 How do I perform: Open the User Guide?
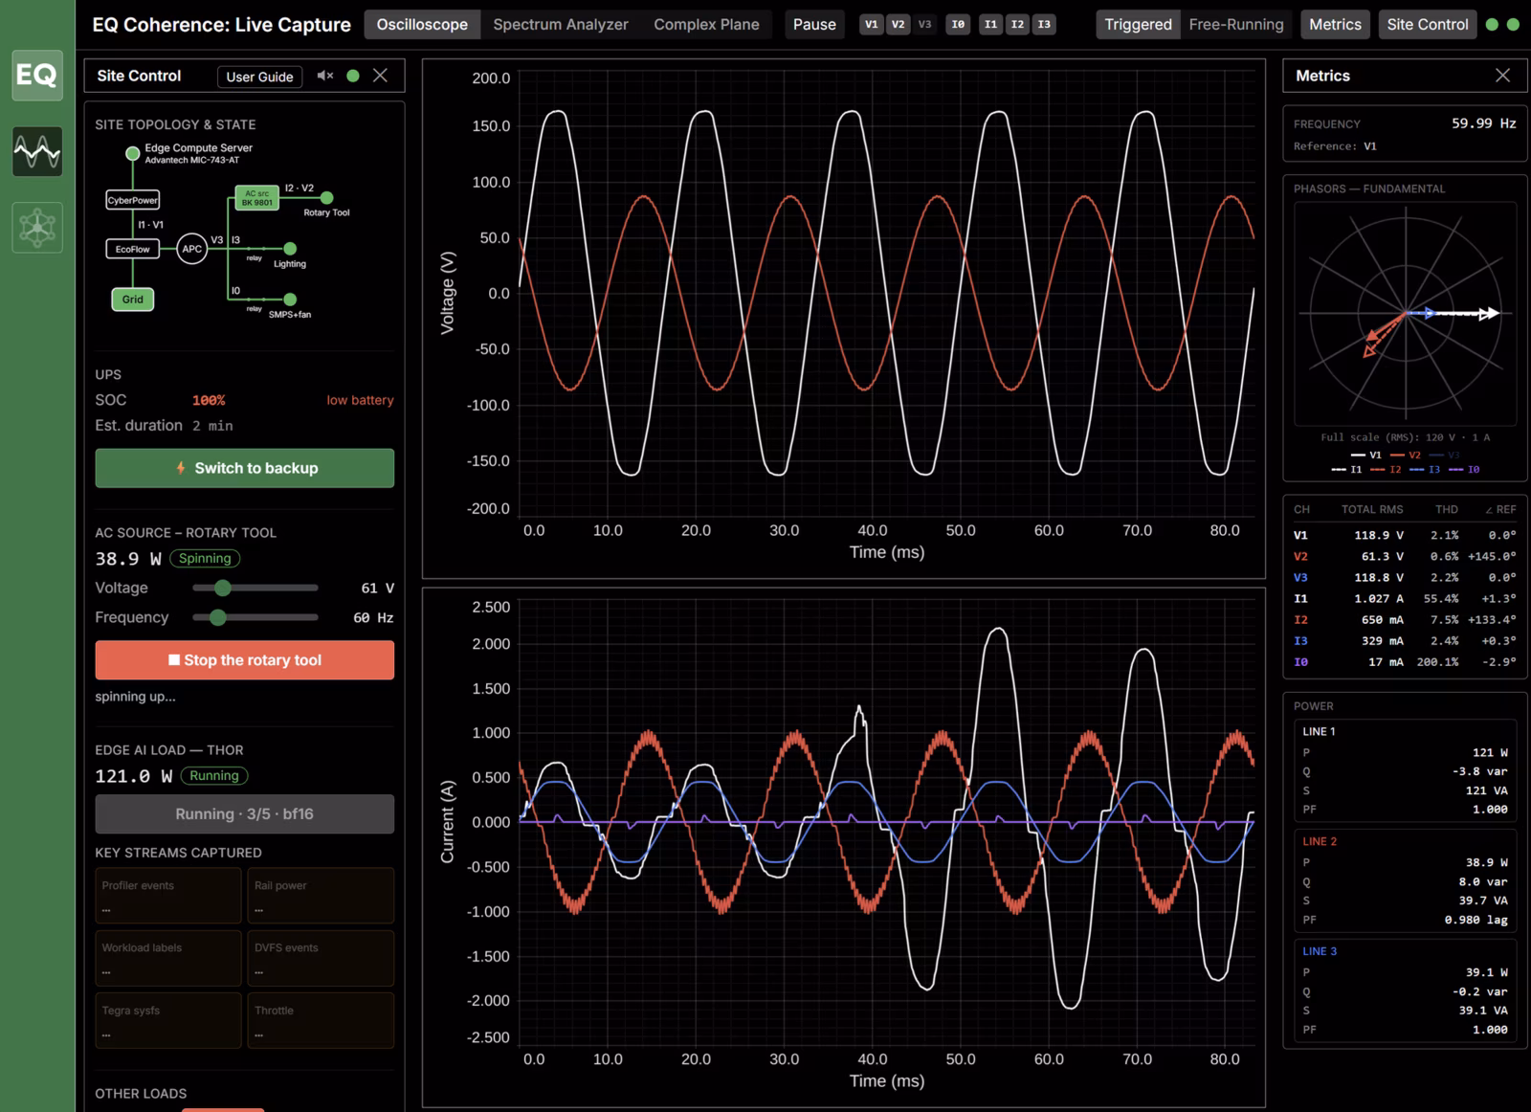point(259,77)
